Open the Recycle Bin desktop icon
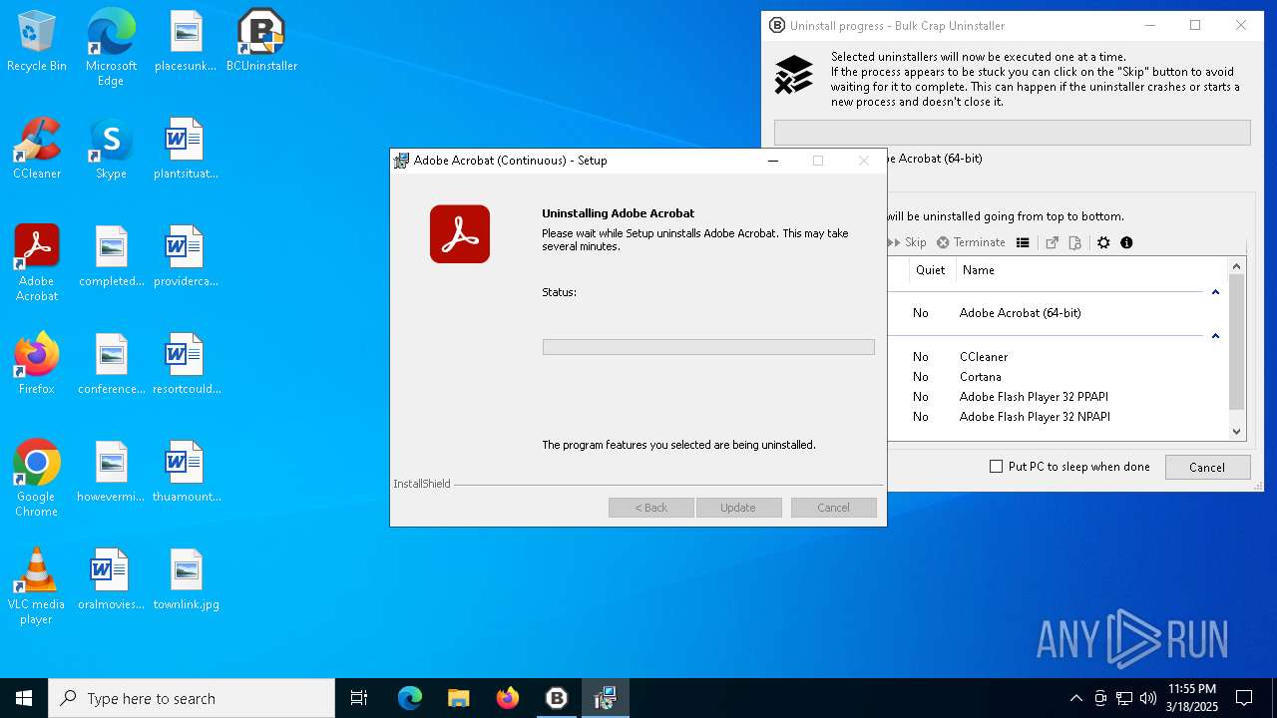This screenshot has height=718, width=1277. 37,42
